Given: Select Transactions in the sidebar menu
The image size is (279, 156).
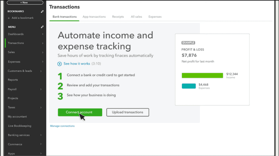Looking at the screenshot, I should pos(16,43).
